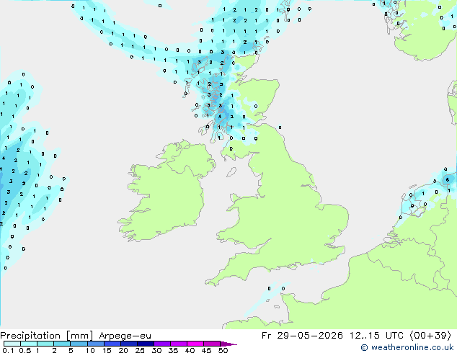Click the 0.1–0.5 mm legend color swatch

[x=12, y=344]
